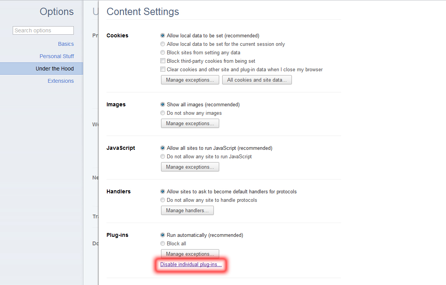Select "Do not allow any site to run JavaScript"
446x285 pixels.
coord(163,156)
